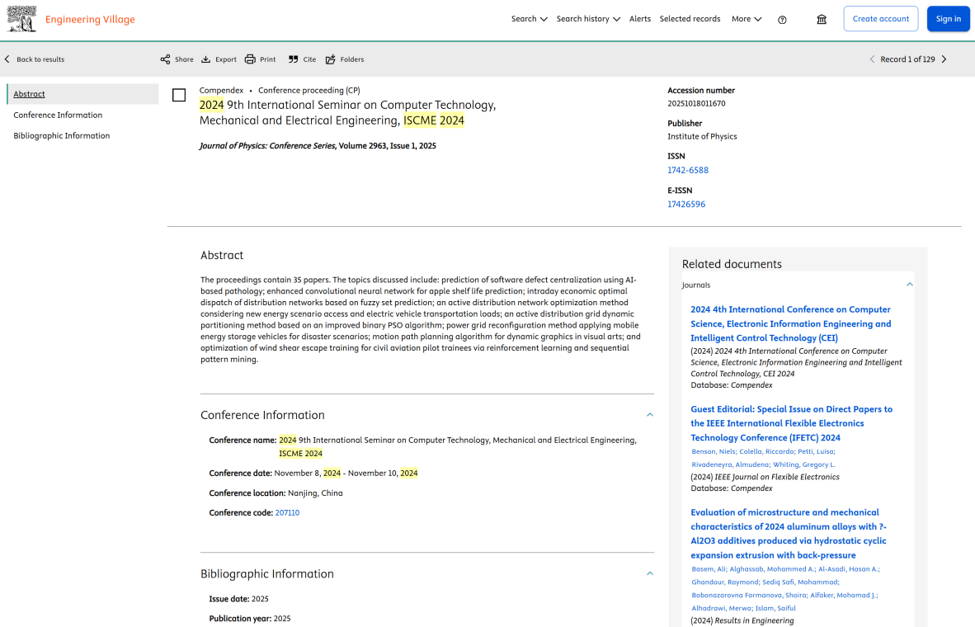Jump to Bibliographic Information sidebar item
The image size is (975, 627).
pyautogui.click(x=62, y=135)
